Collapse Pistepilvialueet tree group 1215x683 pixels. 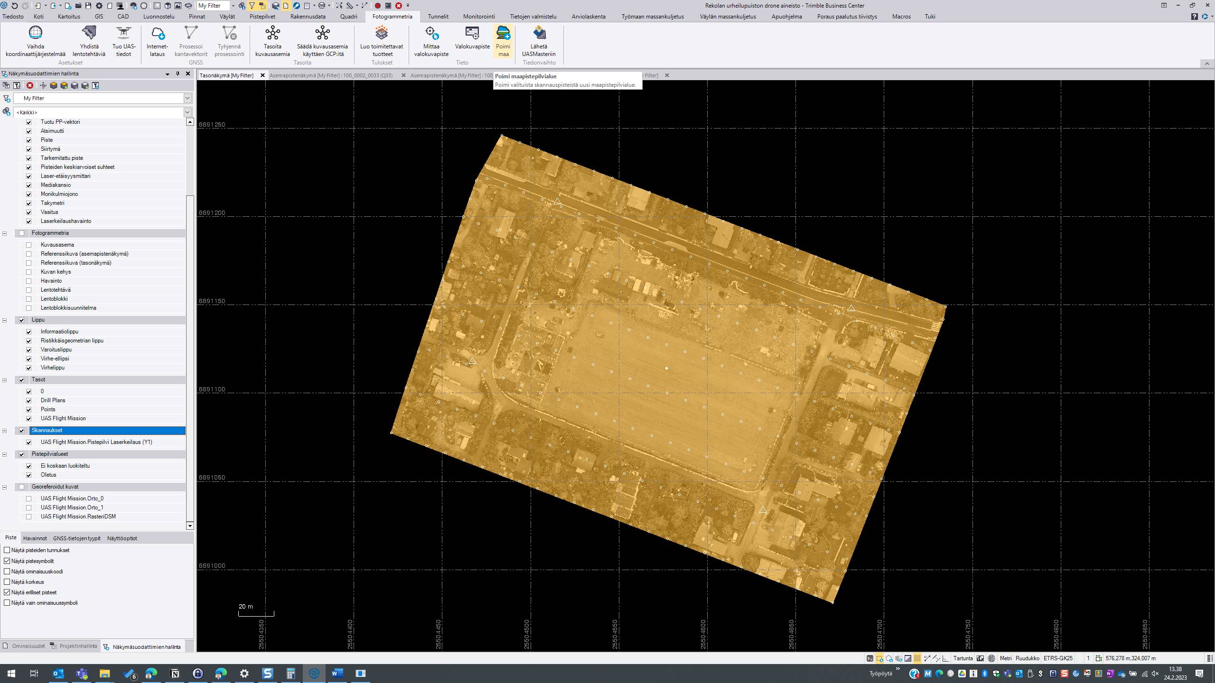click(5, 454)
